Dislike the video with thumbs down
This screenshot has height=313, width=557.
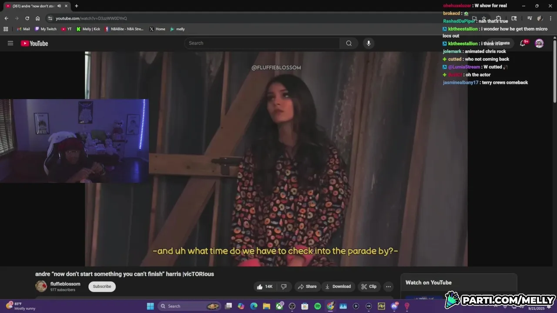coord(284,286)
